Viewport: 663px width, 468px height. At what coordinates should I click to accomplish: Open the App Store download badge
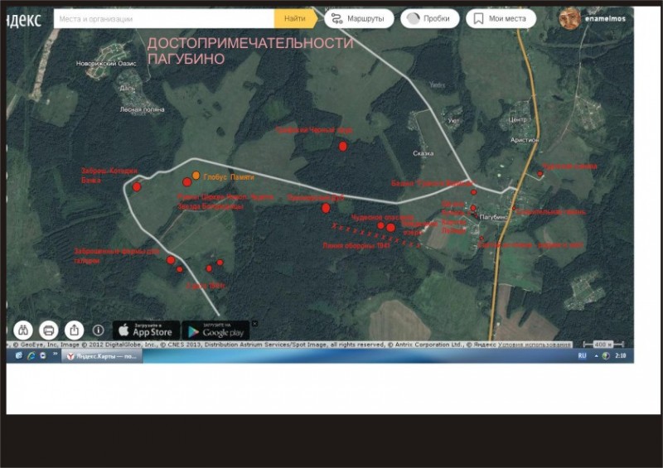point(146,330)
